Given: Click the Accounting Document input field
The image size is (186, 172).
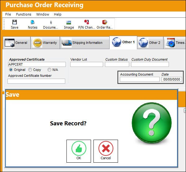Looking at the screenshot, I should [140, 79].
